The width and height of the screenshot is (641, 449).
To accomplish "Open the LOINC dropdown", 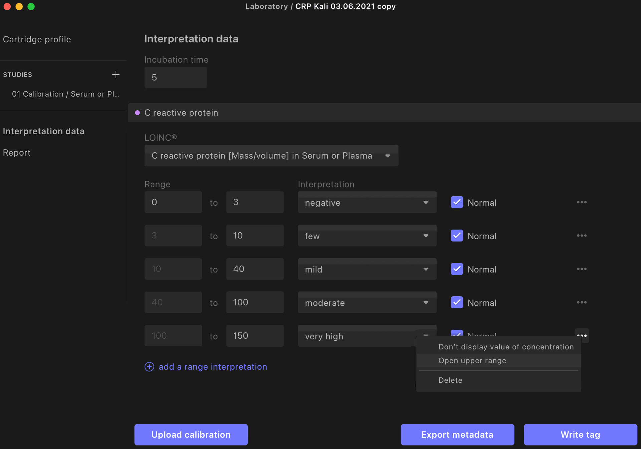I will pos(271,156).
